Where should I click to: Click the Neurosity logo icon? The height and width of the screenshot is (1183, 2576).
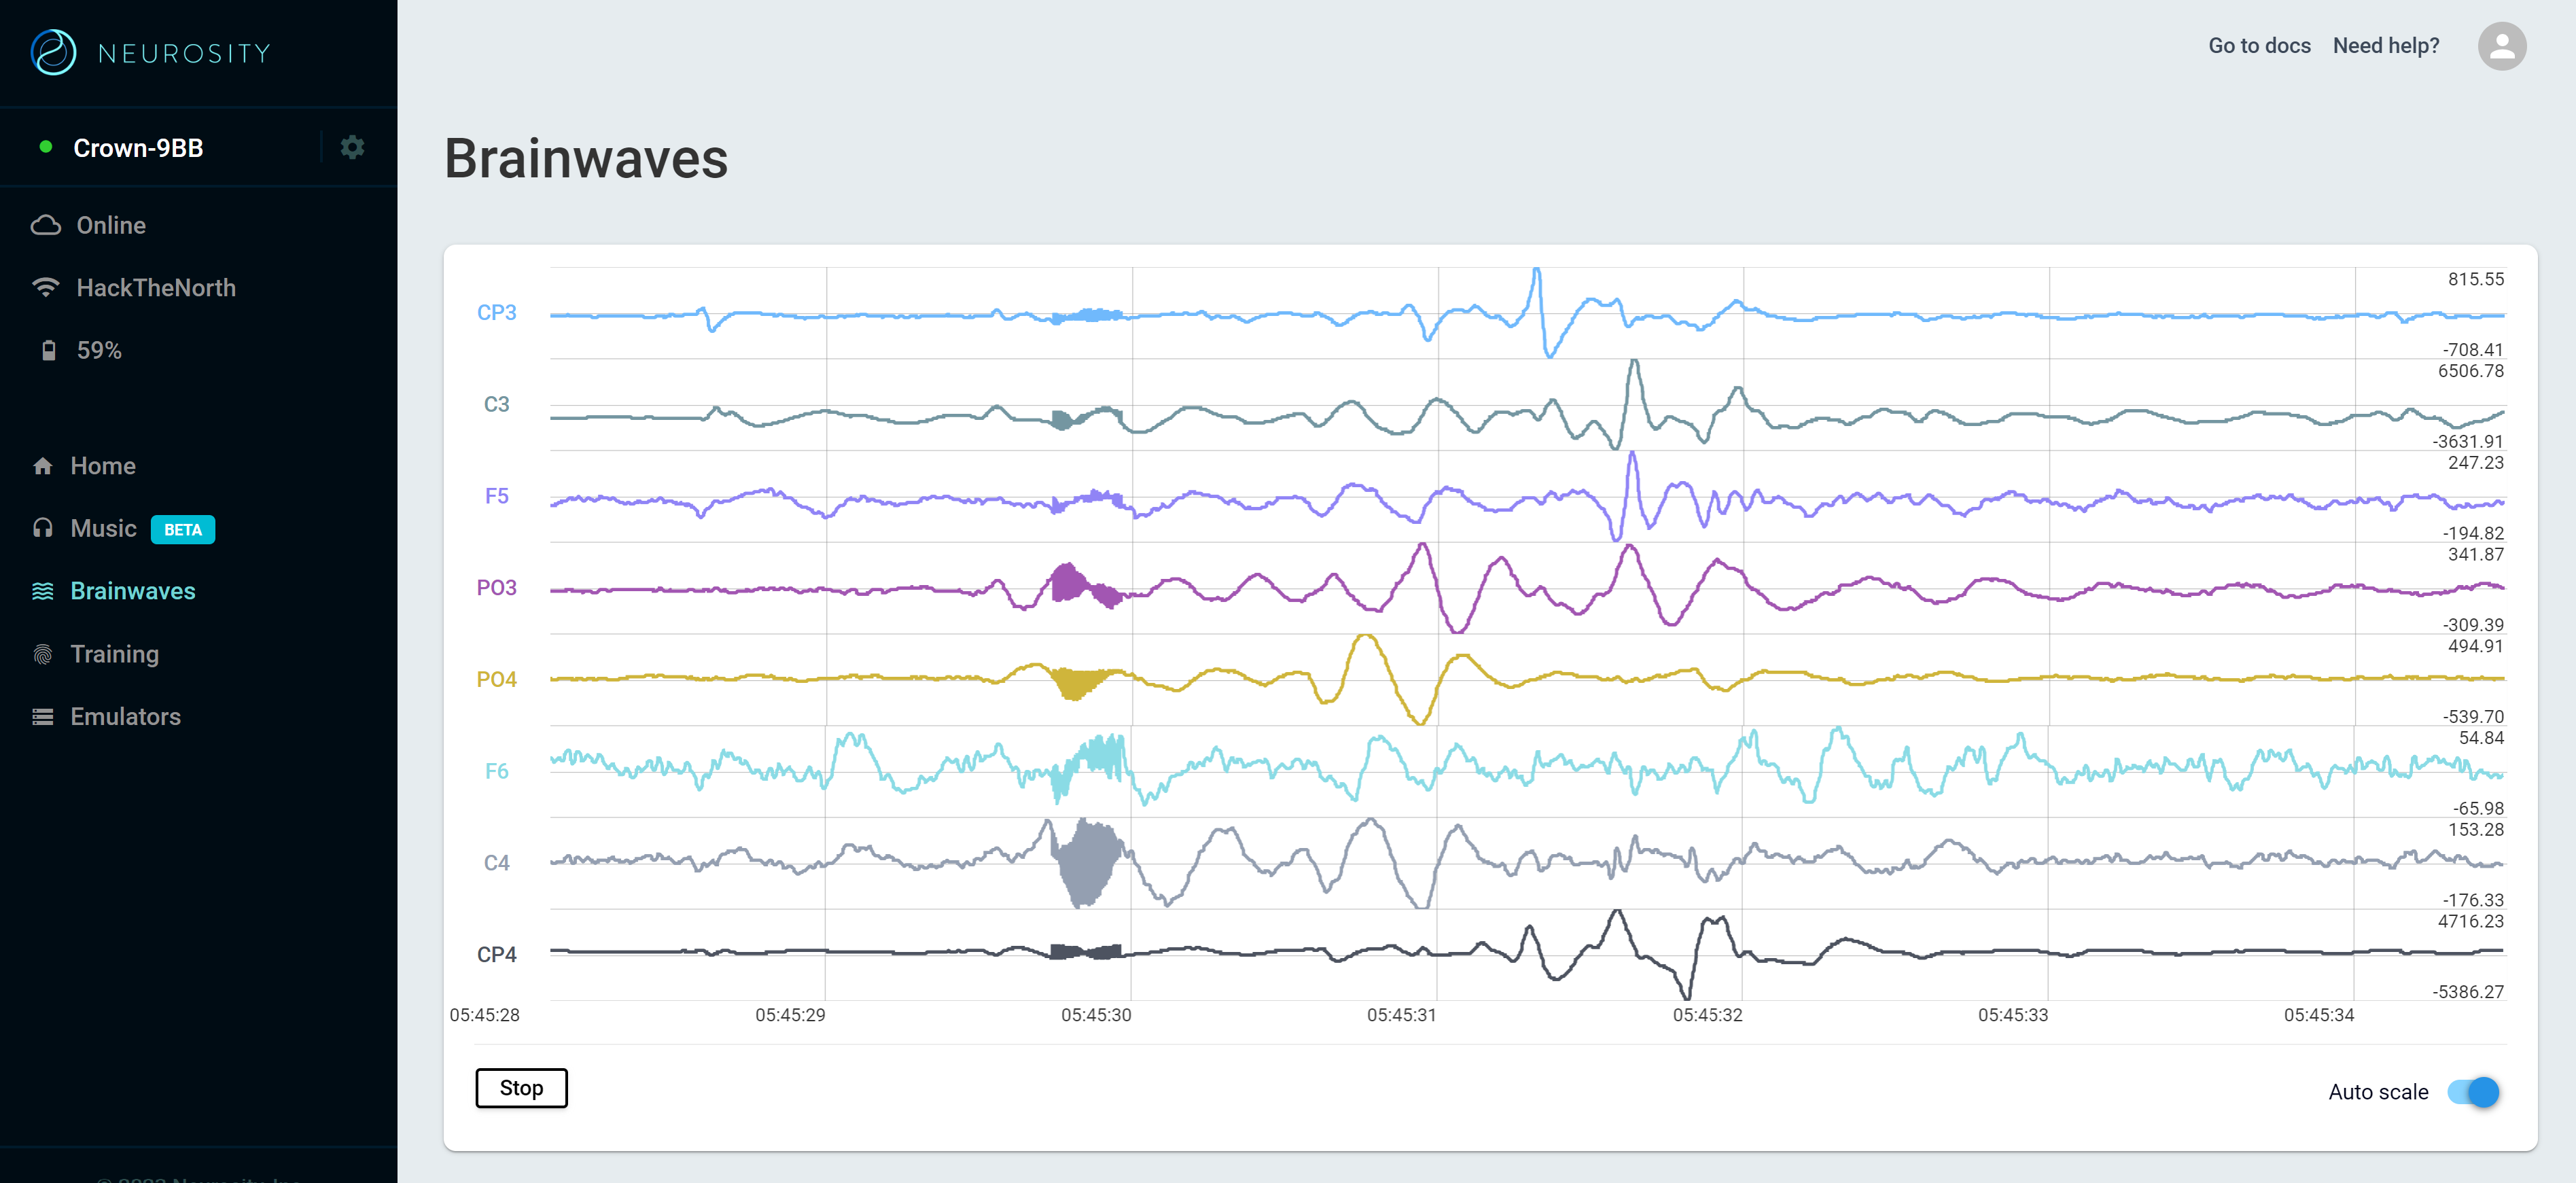(53, 52)
